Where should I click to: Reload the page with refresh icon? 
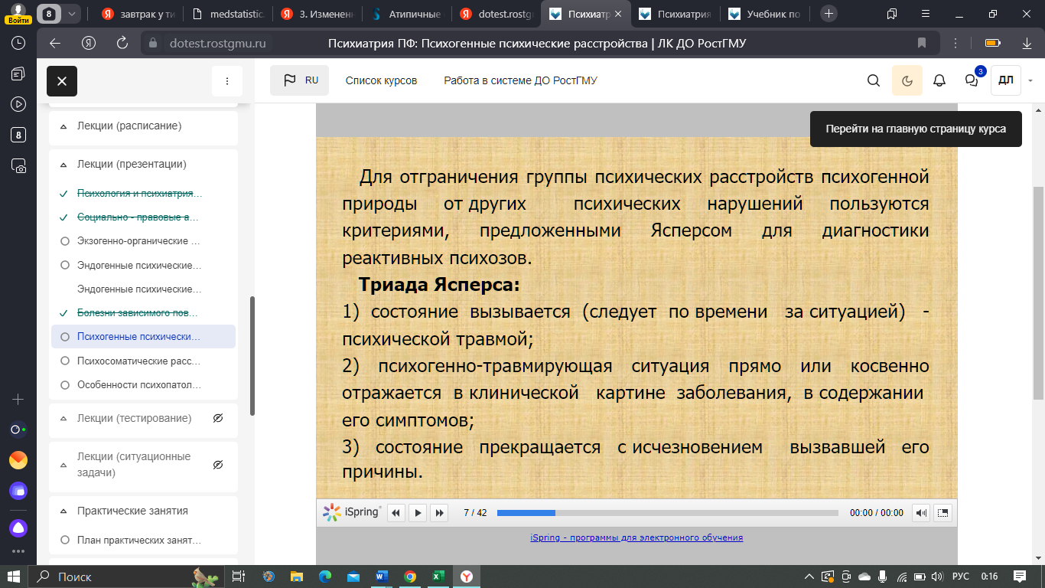pos(122,43)
